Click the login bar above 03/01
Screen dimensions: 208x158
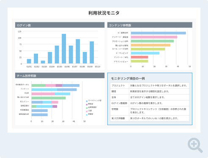tap(29, 61)
